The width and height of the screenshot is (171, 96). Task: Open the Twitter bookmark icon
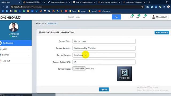click(x=37, y=11)
